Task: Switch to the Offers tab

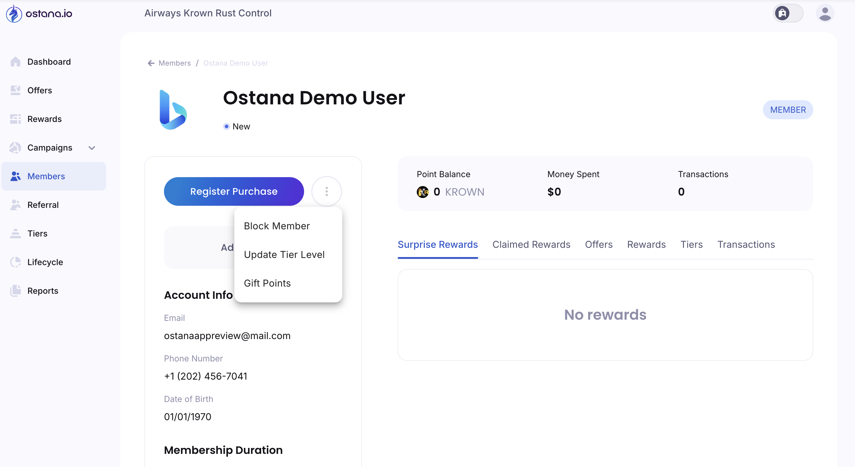Action: pyautogui.click(x=599, y=245)
